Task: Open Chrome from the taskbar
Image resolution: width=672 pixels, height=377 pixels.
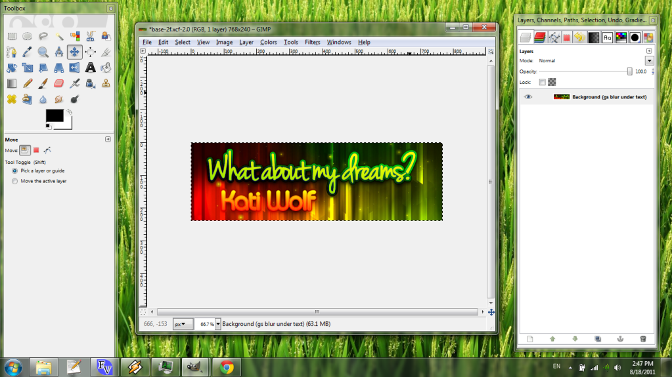Action: (x=226, y=367)
